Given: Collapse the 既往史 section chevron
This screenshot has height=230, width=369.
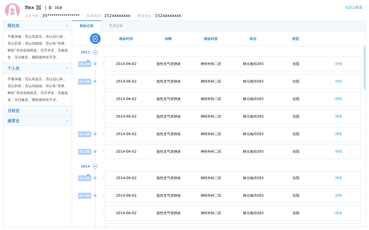Looking at the screenshot, I should (67, 26).
